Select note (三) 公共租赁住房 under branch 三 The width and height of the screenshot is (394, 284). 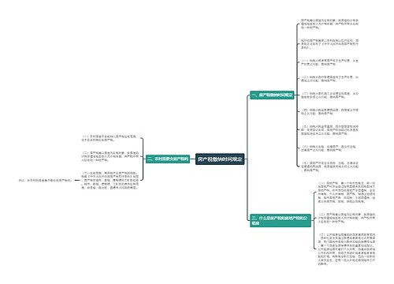347,248
